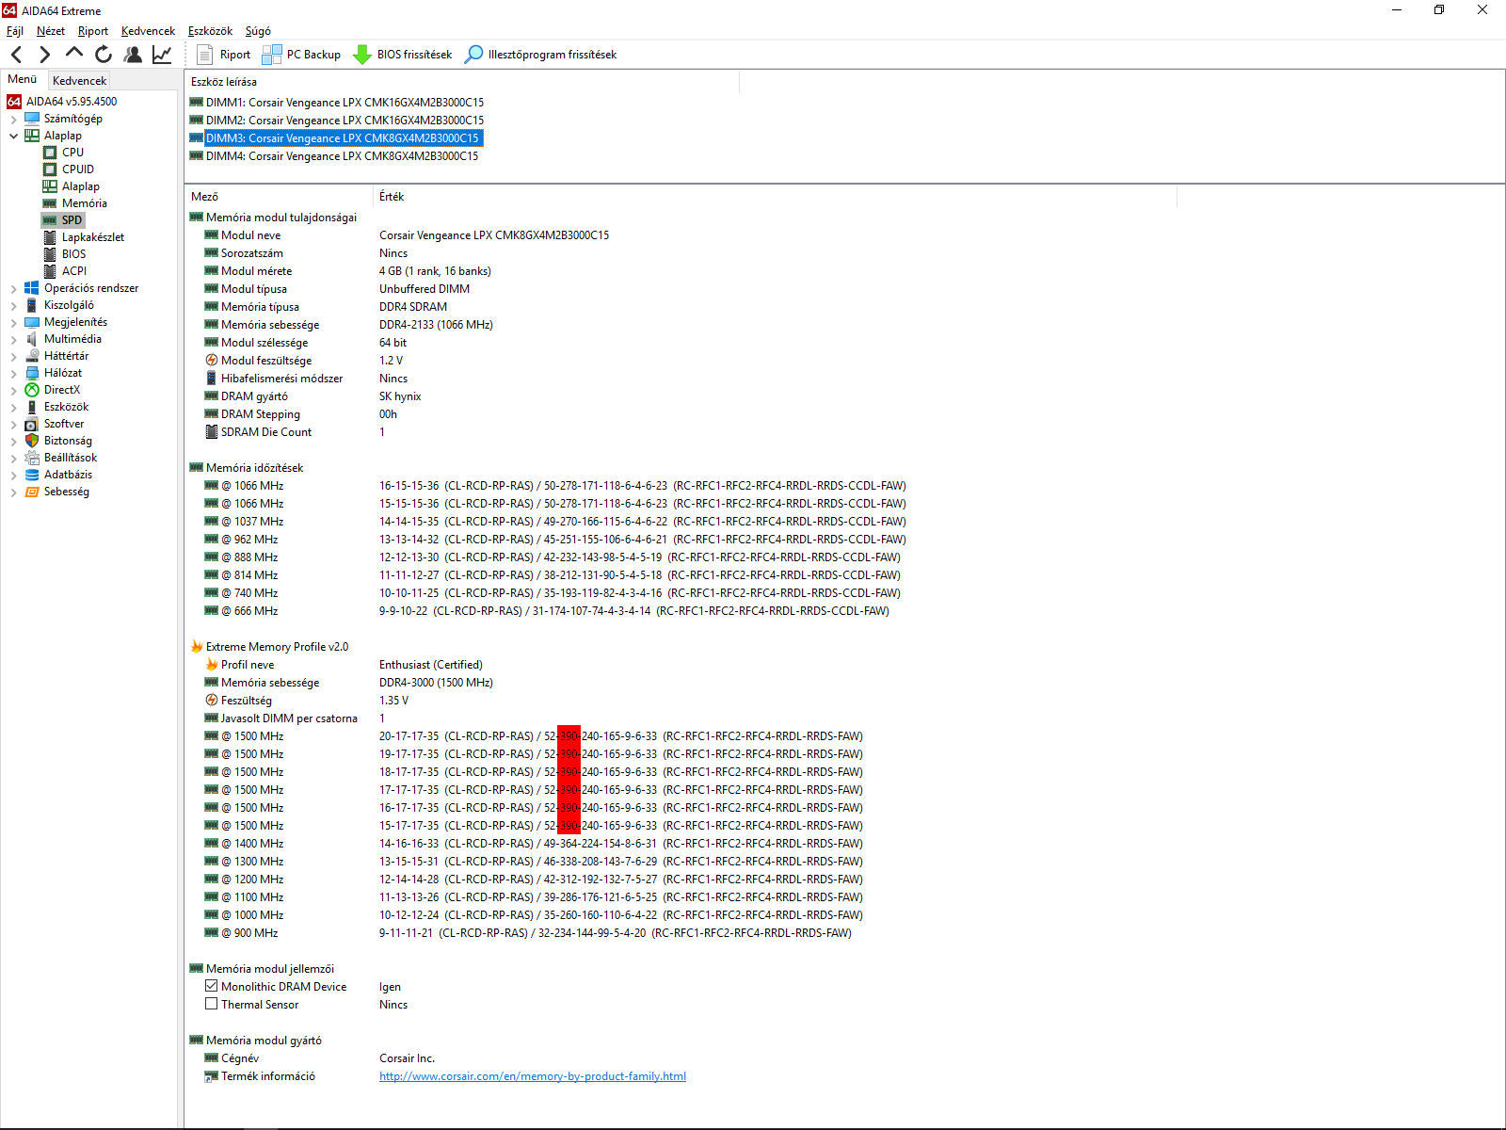The height and width of the screenshot is (1130, 1506).
Task: Expand the DirectX tree node
Action: (x=13, y=390)
